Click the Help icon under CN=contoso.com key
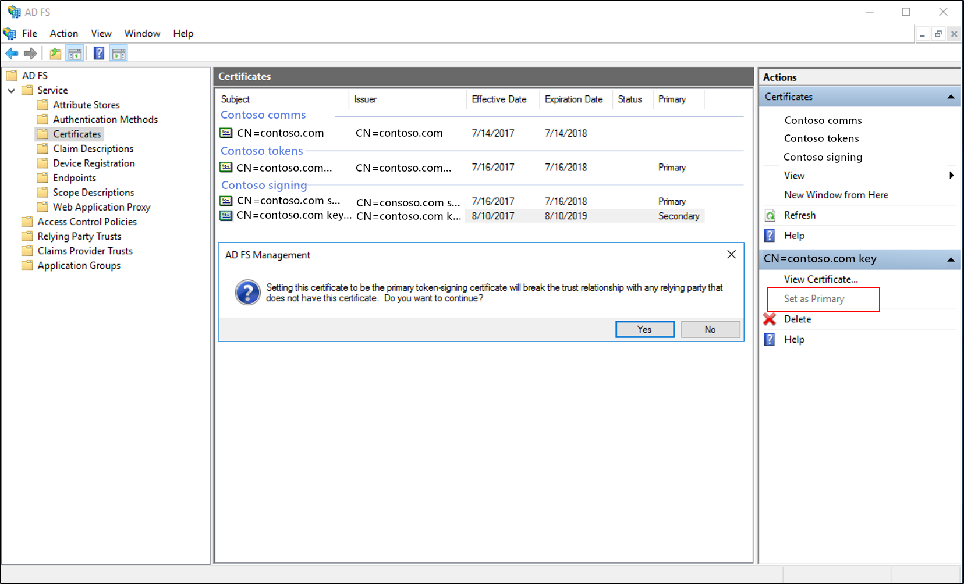This screenshot has height=584, width=964. coord(770,339)
